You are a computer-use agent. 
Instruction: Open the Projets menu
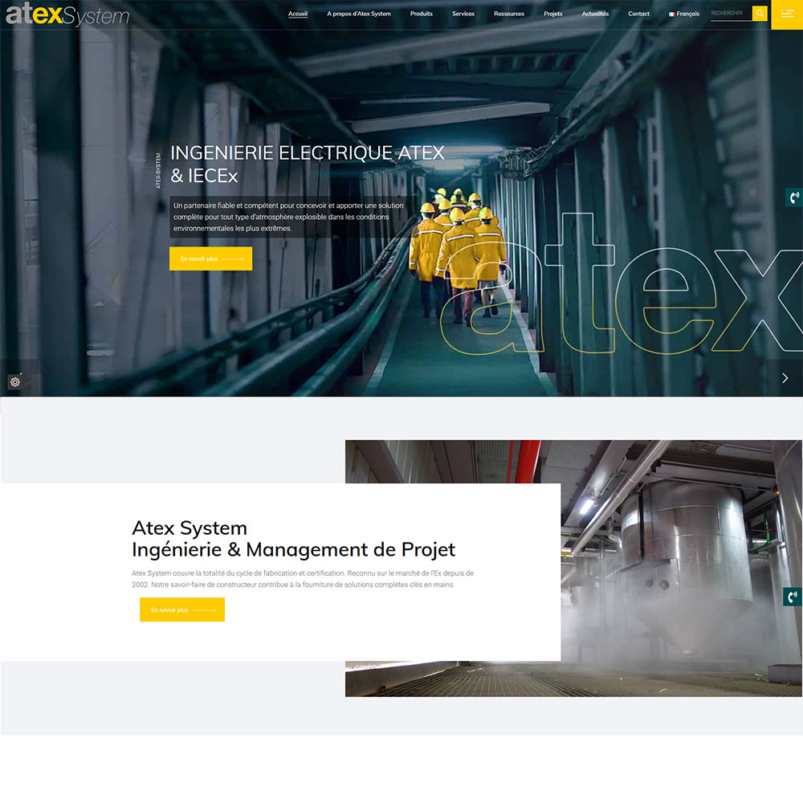pos(552,14)
